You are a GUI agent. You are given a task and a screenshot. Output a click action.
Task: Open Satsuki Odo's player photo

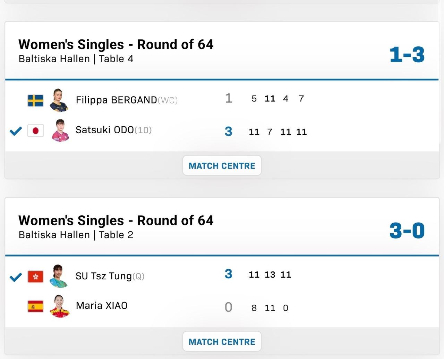point(60,131)
